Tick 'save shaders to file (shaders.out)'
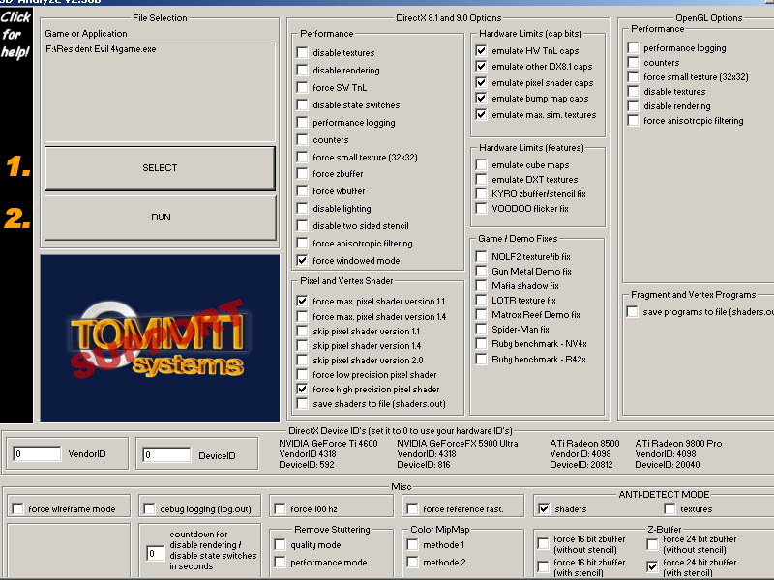Viewport: 774px width, 580px height. [x=303, y=403]
